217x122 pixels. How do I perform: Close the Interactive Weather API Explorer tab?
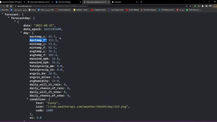24,2
